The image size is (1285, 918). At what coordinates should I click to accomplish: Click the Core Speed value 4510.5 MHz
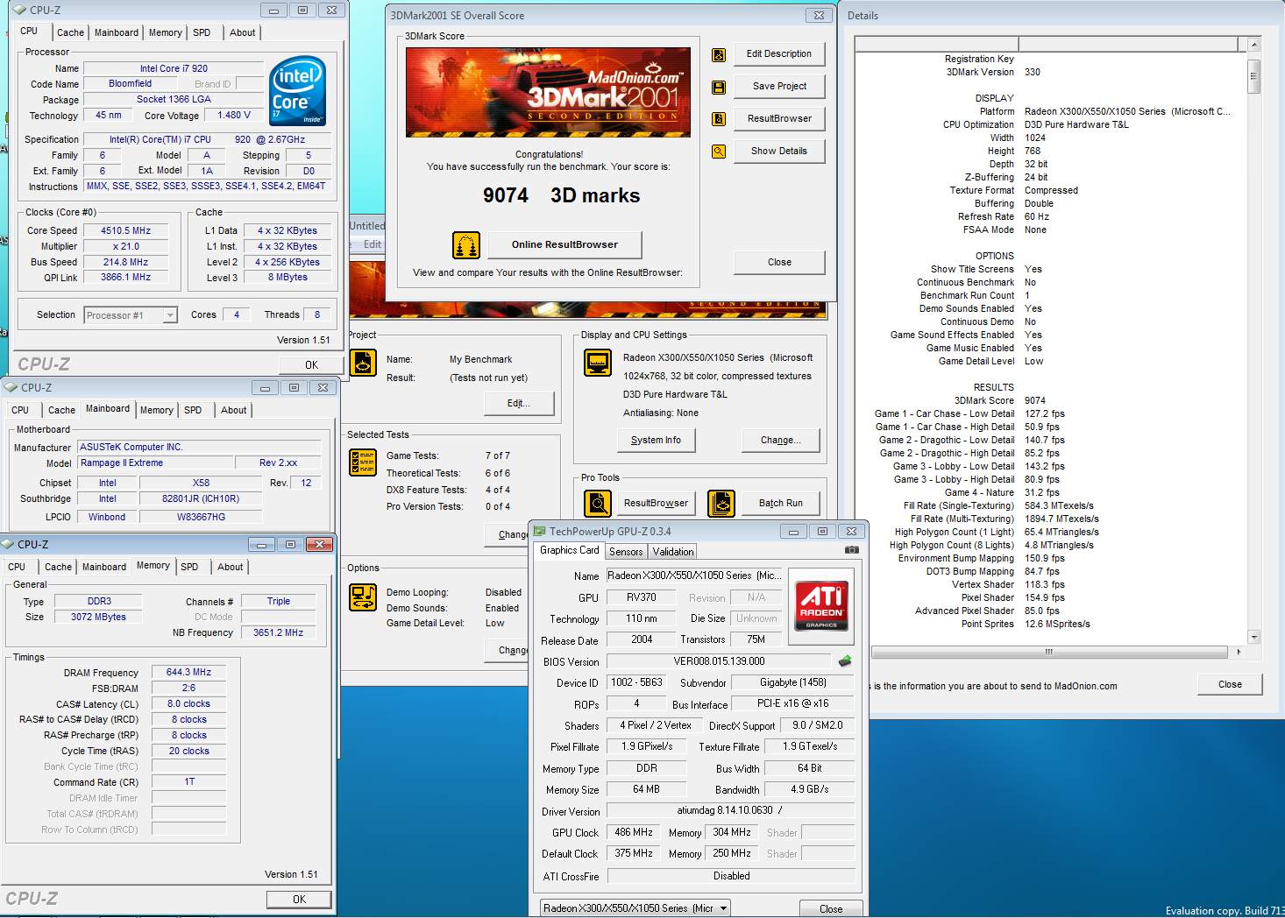pos(125,231)
